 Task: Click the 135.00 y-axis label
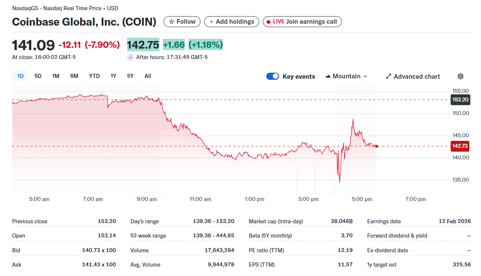tap(460, 180)
